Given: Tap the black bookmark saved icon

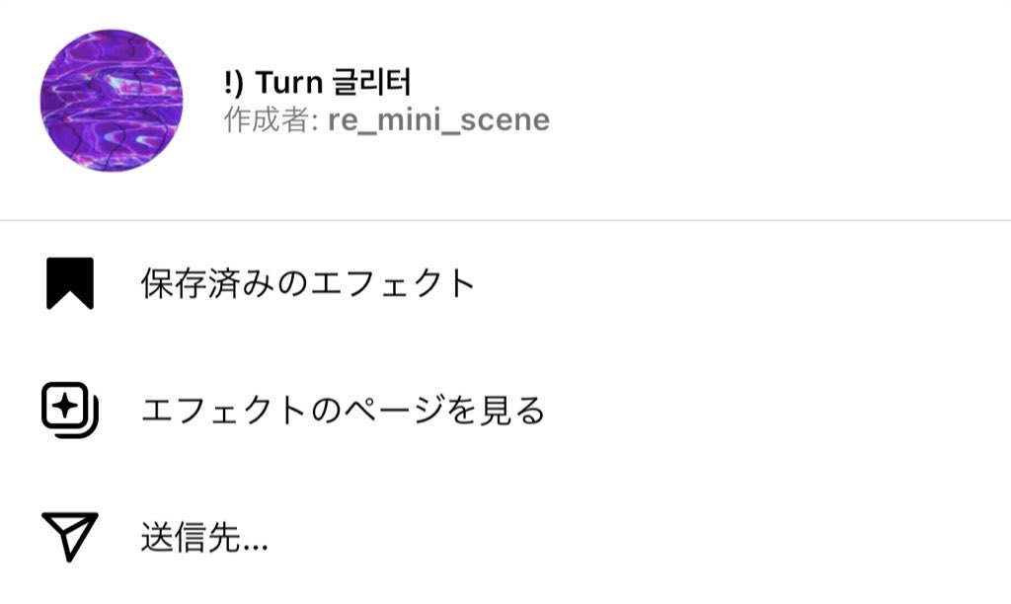Looking at the screenshot, I should click(70, 283).
